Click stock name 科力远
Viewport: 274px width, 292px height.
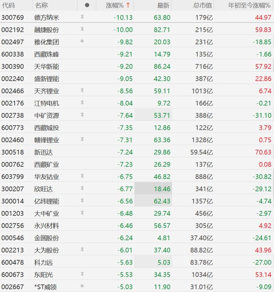click(43, 263)
